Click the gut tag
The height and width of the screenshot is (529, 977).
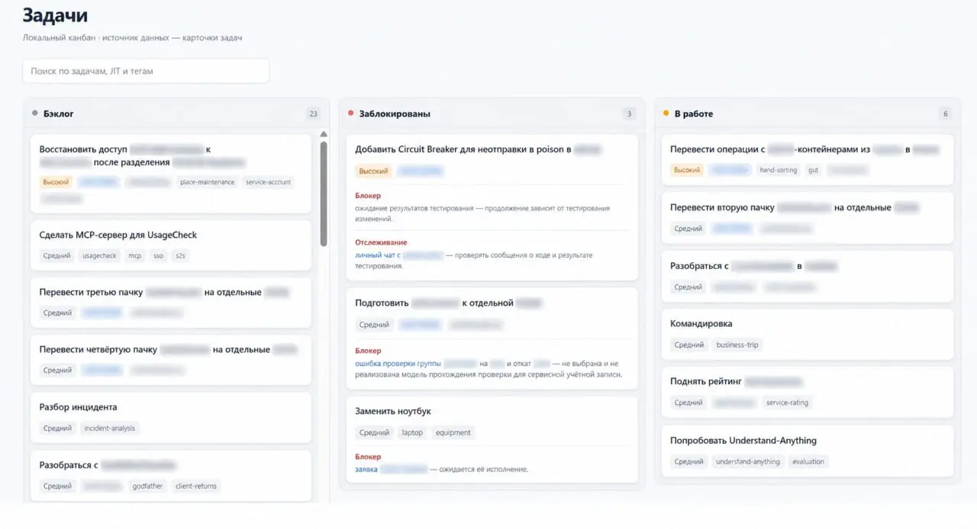click(814, 170)
